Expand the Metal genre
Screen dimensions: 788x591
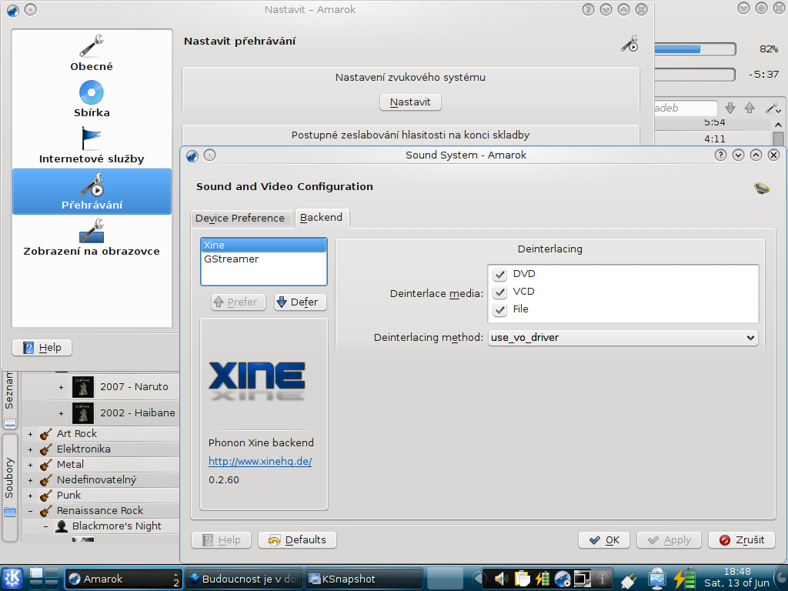click(31, 466)
